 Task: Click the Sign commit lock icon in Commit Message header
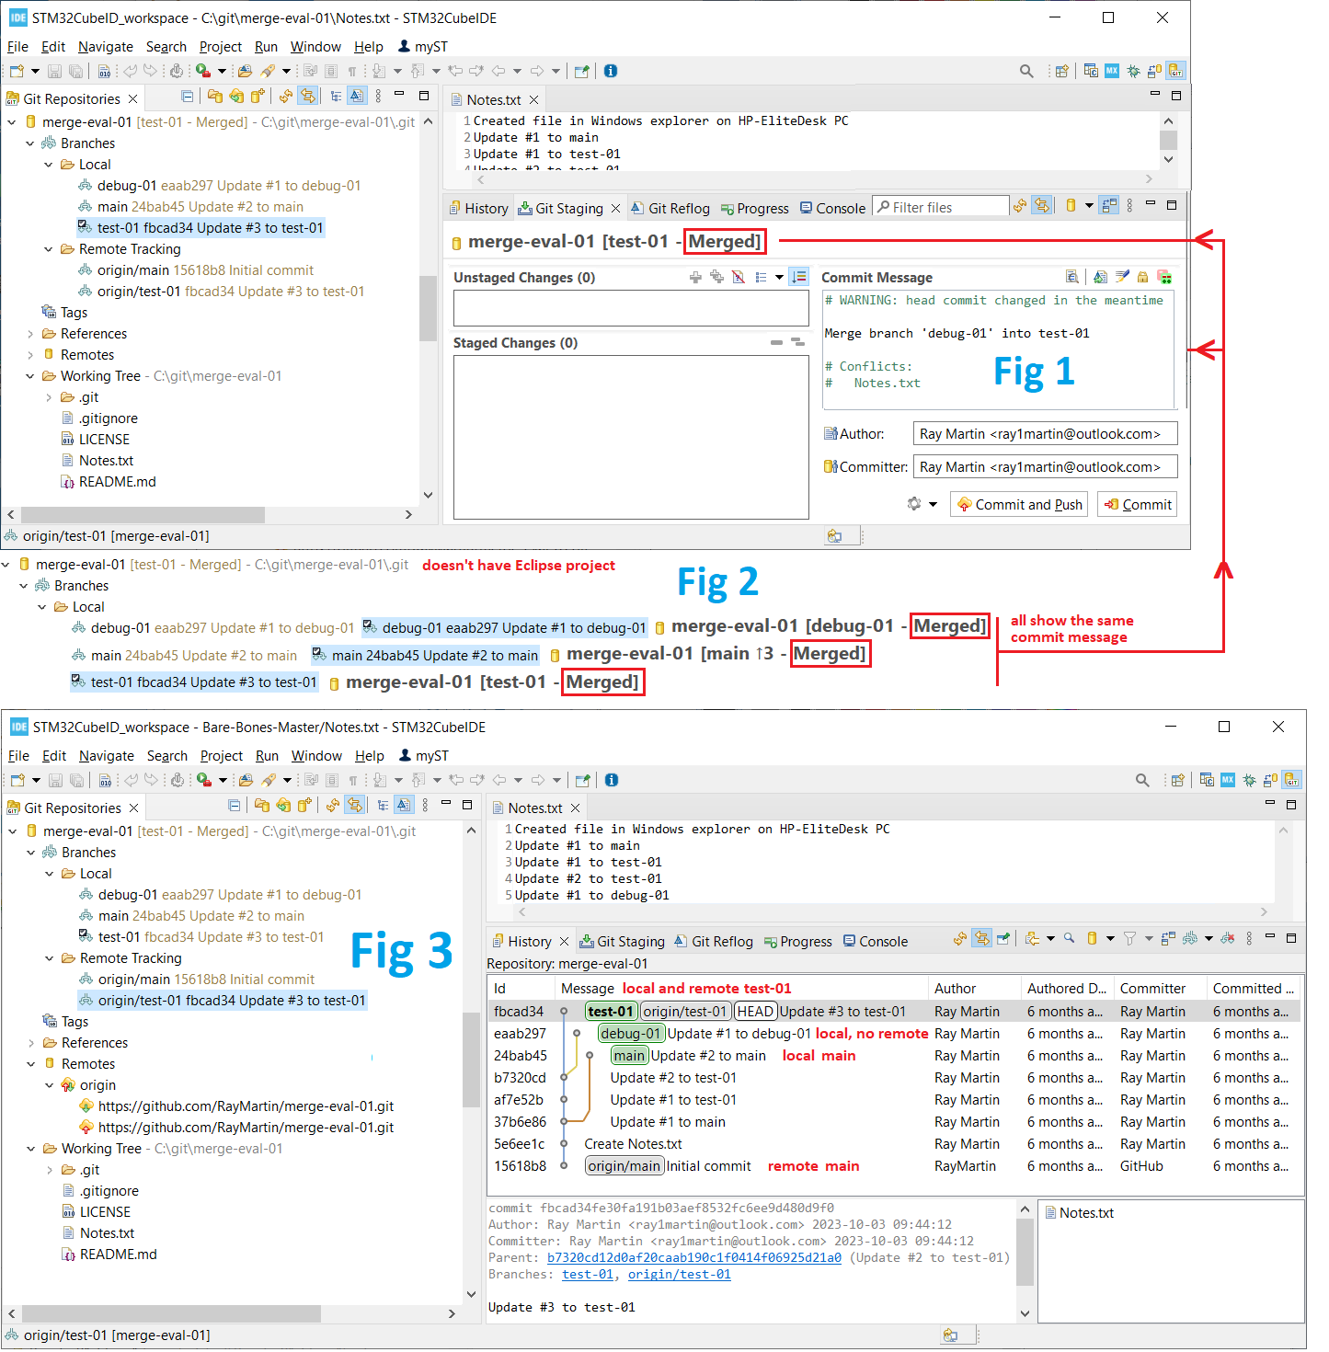(x=1142, y=277)
